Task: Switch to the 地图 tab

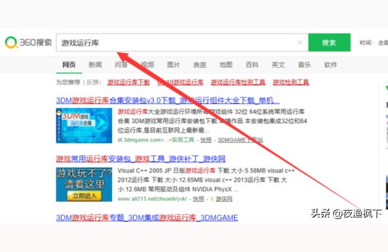Action: pos(226,65)
